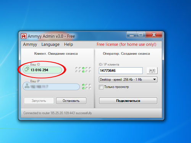Open the contact book icon button
Viewport: 191px width, 143px height.
(x=152, y=71)
